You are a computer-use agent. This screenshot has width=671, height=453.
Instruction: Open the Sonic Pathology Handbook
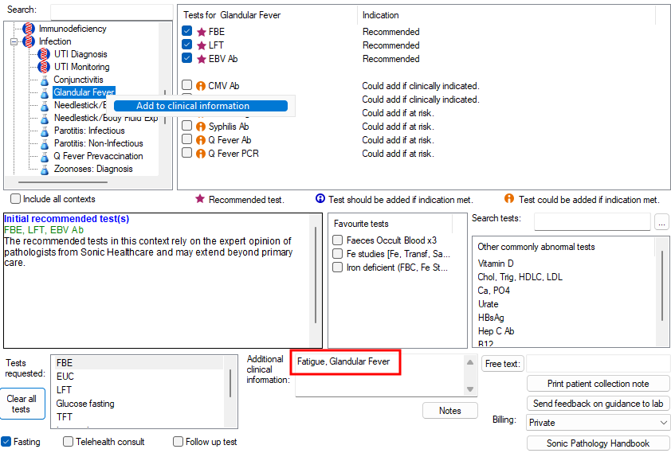(x=598, y=443)
